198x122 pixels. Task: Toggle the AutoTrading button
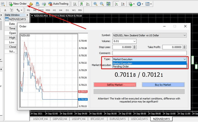pos(58,4)
